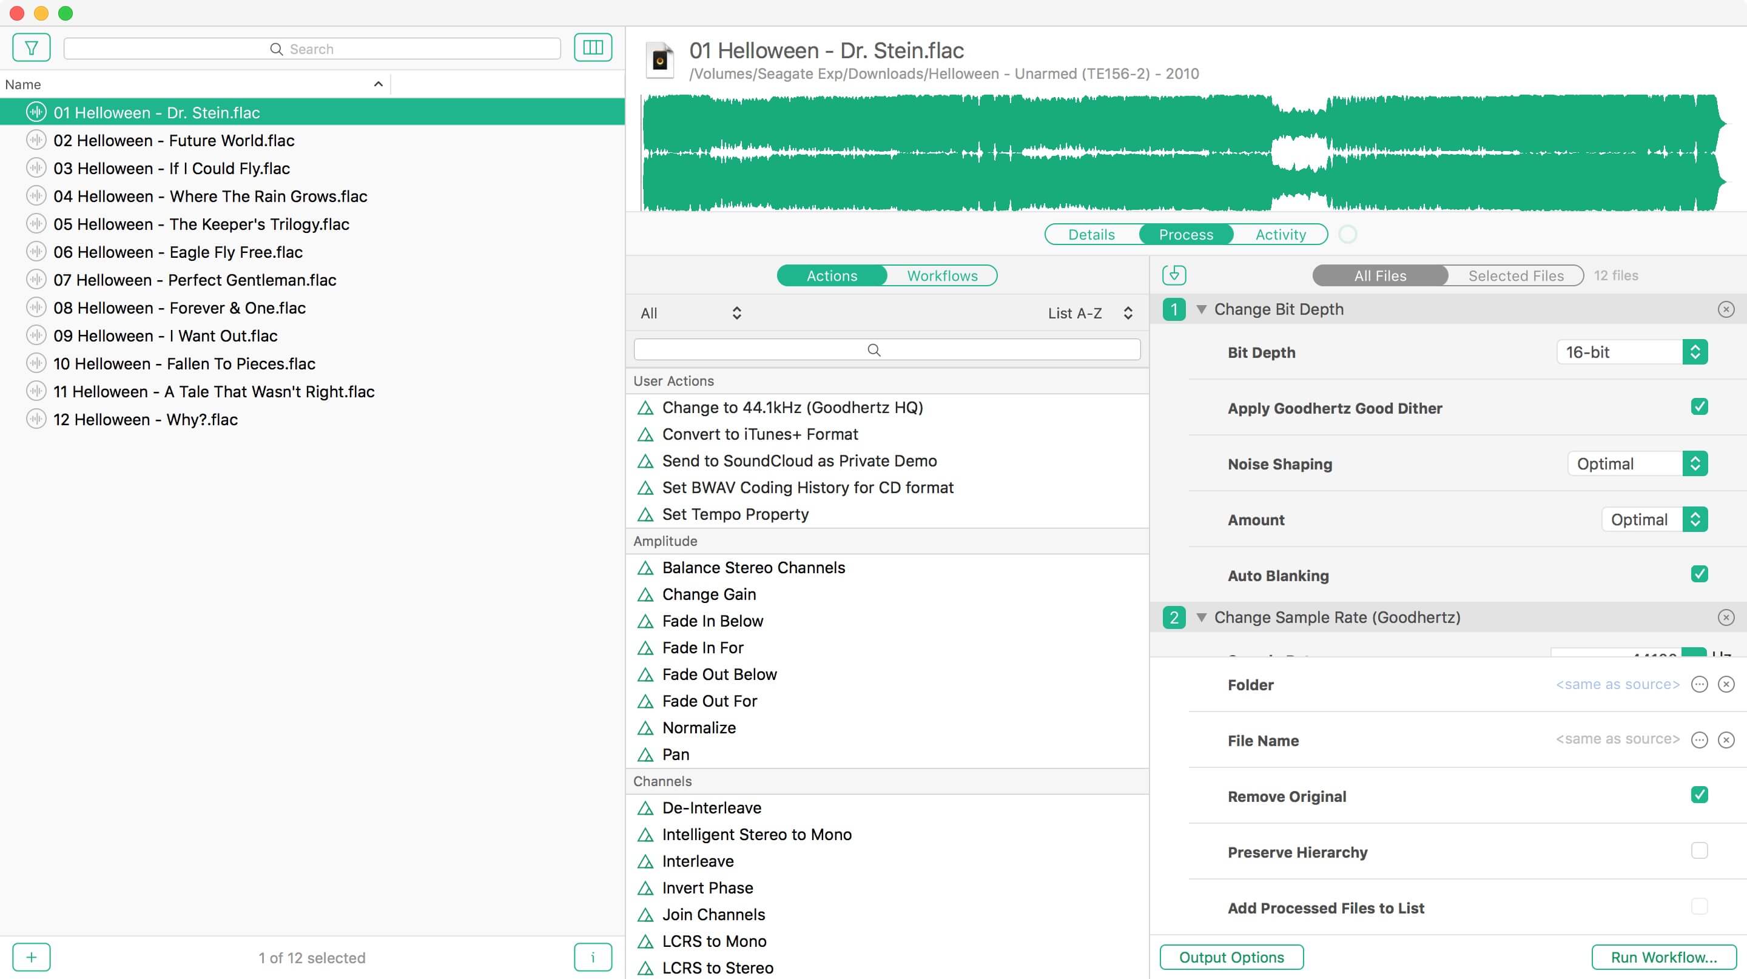Collapse the Change Bit Depth section
The image size is (1747, 979).
(1201, 310)
